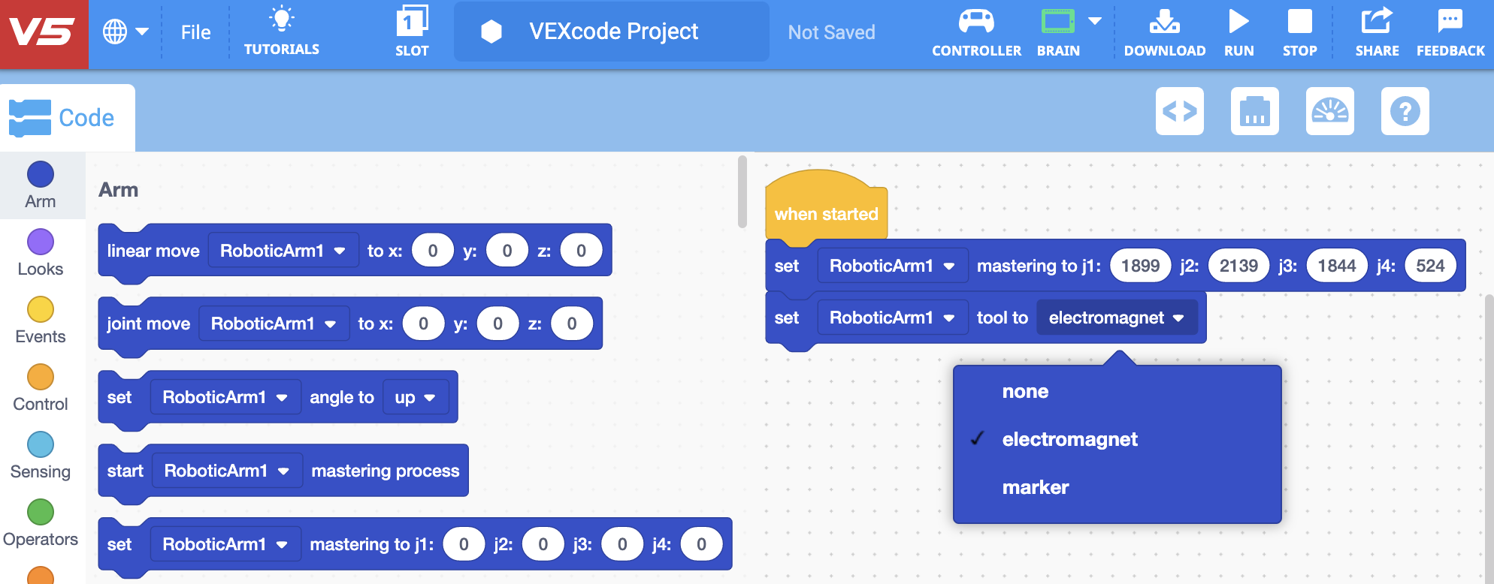Select the Looks block category

41,253
